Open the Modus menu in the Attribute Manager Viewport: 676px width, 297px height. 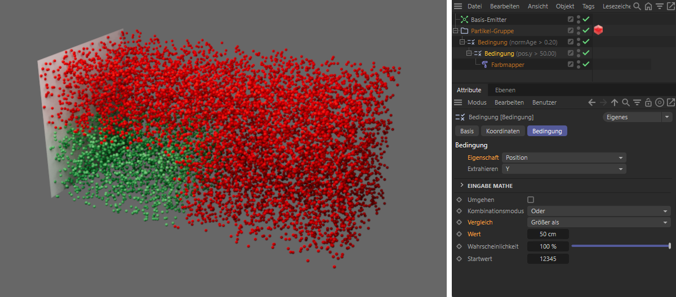click(x=477, y=102)
